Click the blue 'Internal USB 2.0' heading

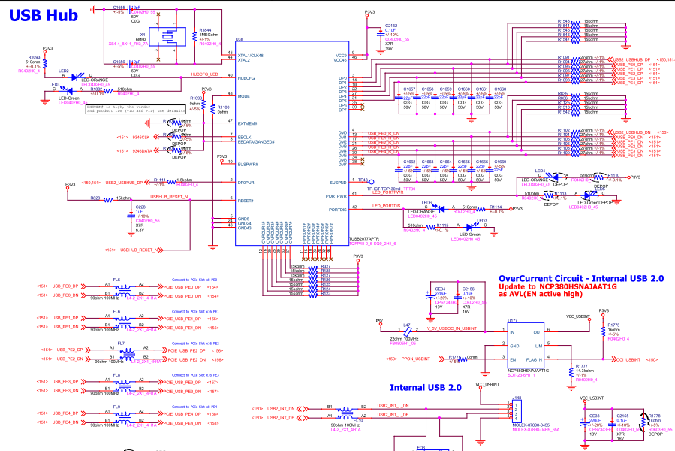[425, 388]
